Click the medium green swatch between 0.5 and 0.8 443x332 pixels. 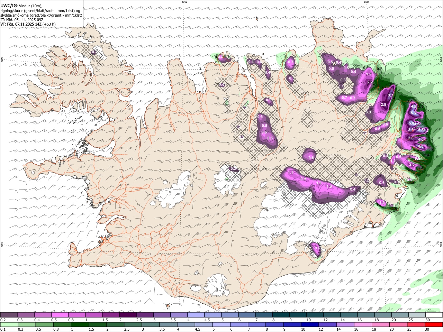coord(44,324)
